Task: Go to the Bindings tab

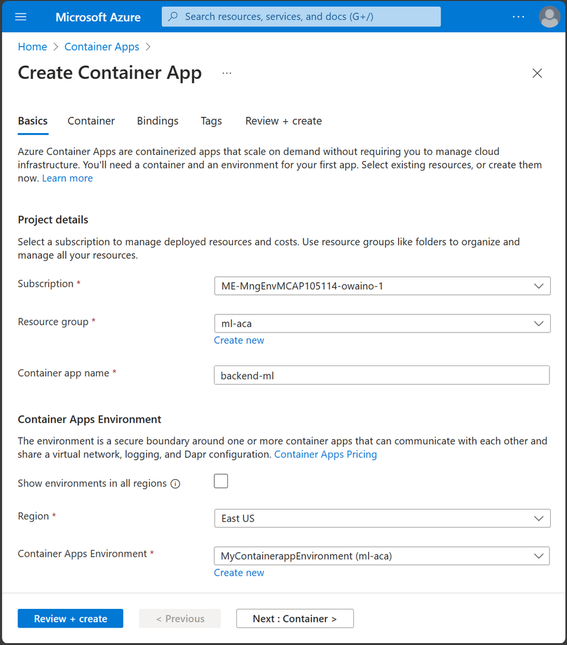Action: 158,121
